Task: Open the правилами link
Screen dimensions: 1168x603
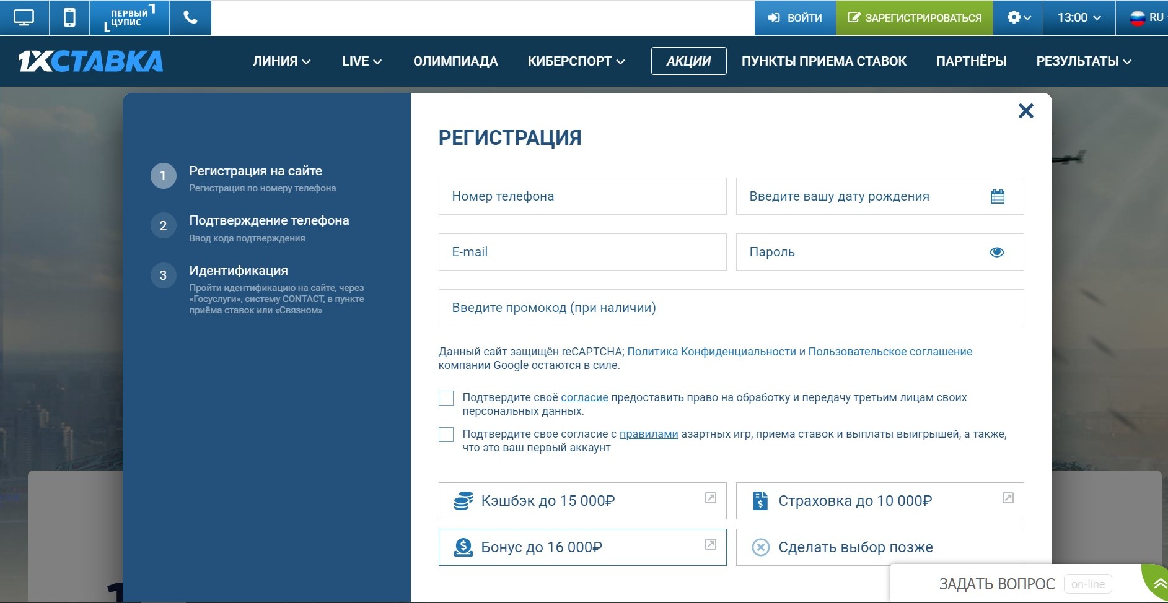Action: coord(649,434)
